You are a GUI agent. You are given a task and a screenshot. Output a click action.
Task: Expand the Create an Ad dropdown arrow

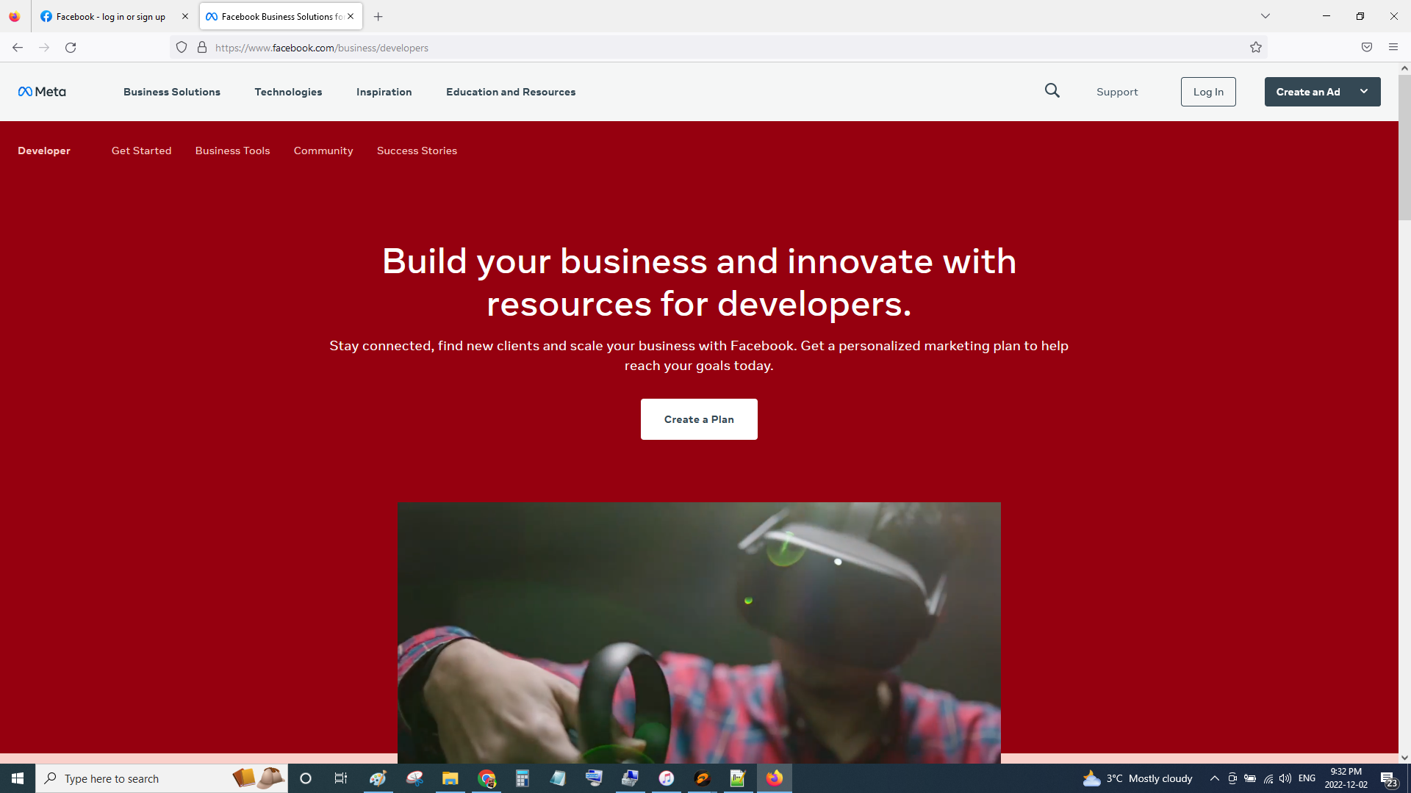(1364, 92)
